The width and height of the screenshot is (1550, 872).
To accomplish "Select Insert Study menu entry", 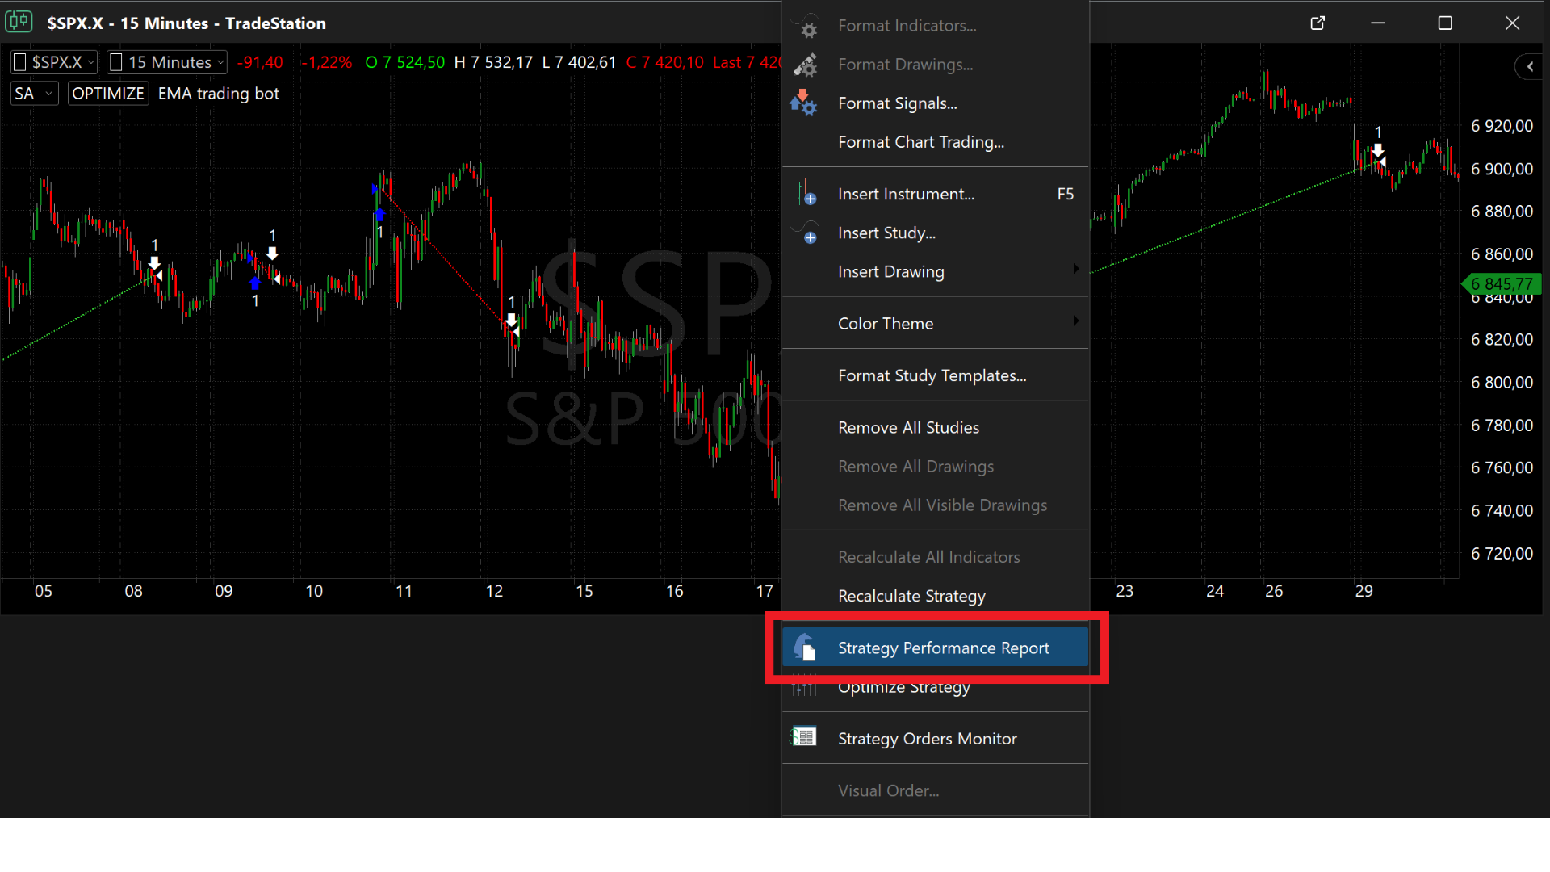I will pyautogui.click(x=936, y=233).
